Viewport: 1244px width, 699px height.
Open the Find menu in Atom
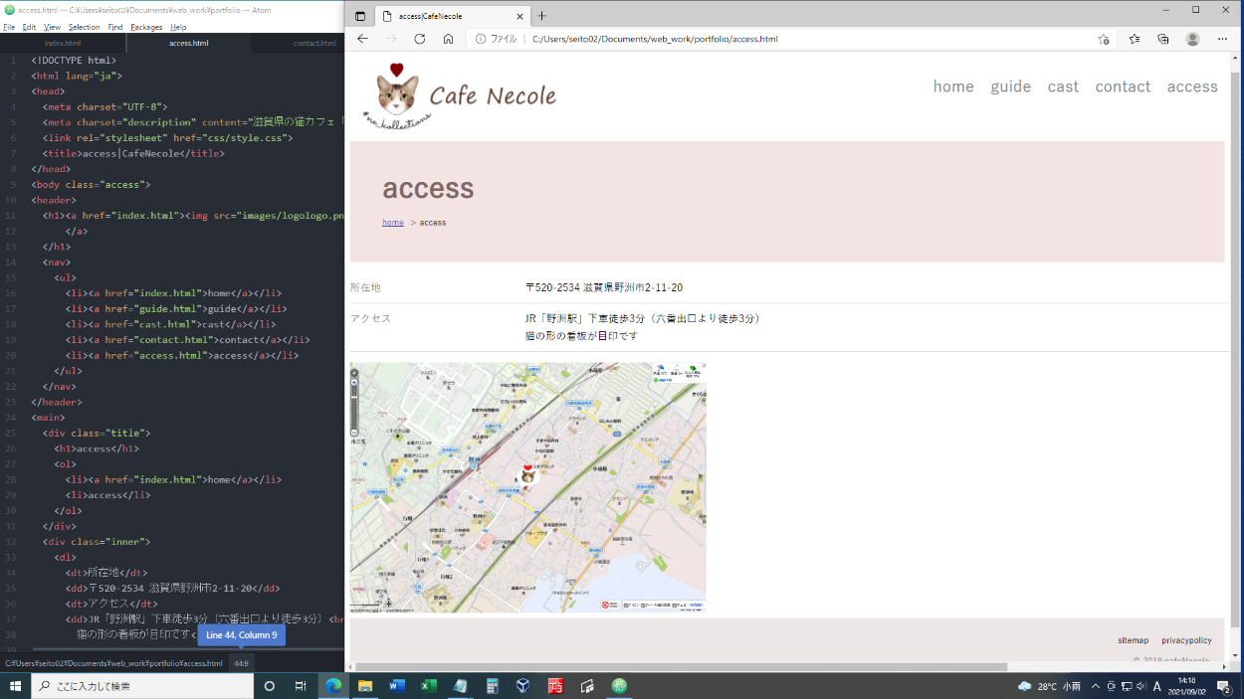115,27
